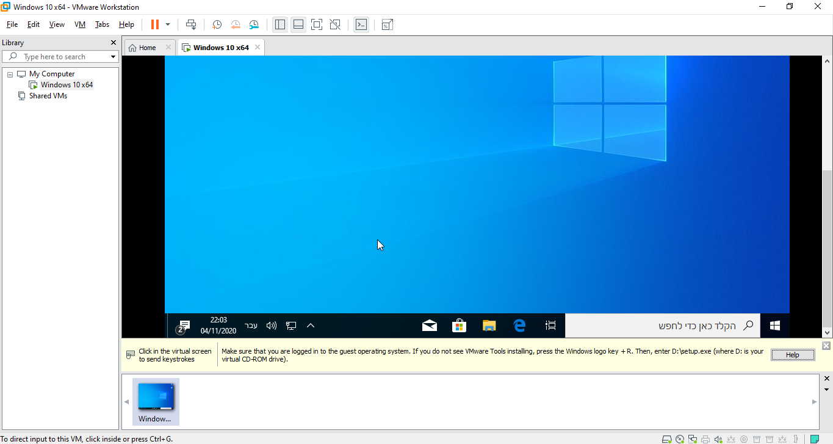Click the Help button in the info bar
833x444 pixels.
tap(793, 355)
